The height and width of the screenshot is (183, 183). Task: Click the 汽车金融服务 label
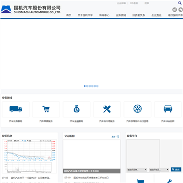pyautogui.click(x=77, y=121)
